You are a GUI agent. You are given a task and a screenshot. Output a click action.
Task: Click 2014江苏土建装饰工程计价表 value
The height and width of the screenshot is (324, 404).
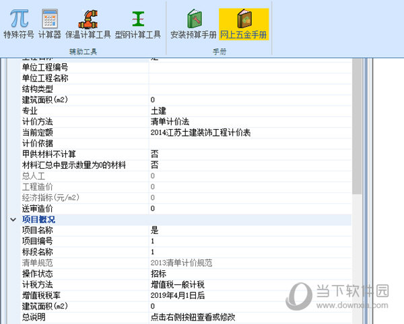[x=250, y=132]
